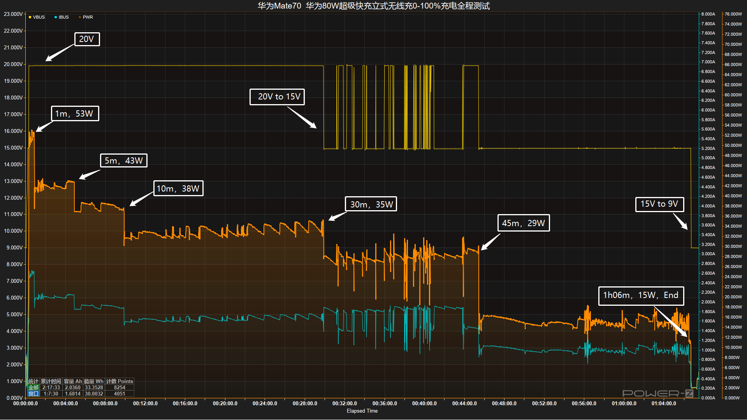Click the brown PWR color square
Viewport: 747px width, 420px height.
click(x=80, y=17)
